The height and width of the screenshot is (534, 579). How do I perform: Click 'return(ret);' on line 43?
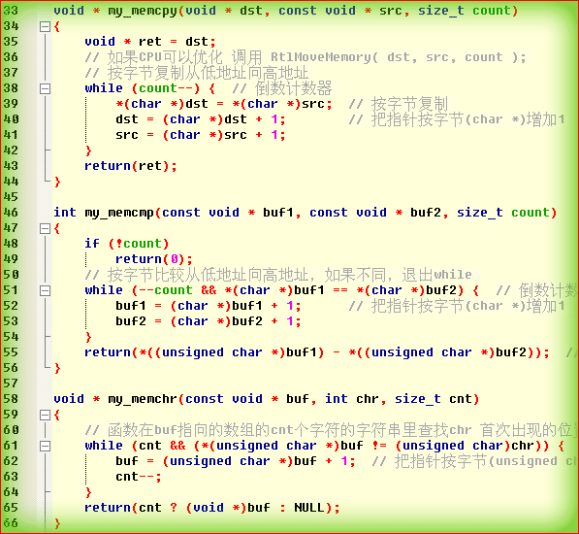[x=131, y=166]
